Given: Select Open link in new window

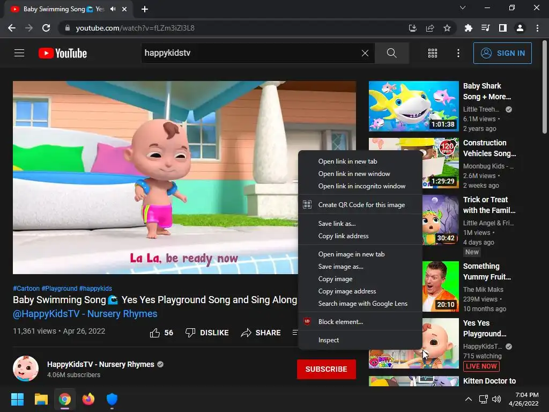Looking at the screenshot, I should pos(360,174).
